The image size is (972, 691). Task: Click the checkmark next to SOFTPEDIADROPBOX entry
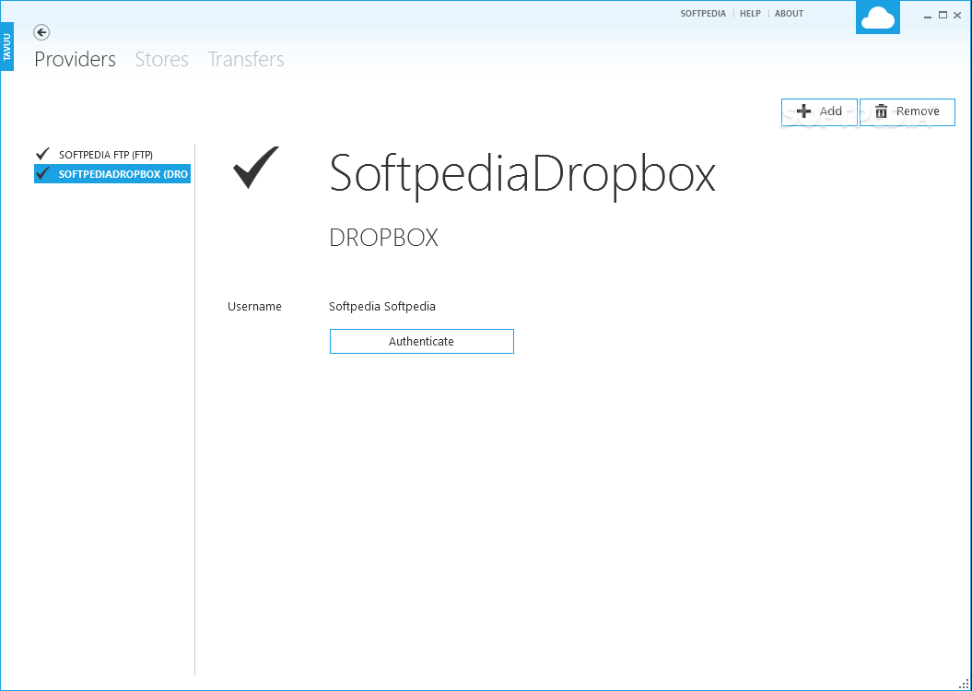42,173
